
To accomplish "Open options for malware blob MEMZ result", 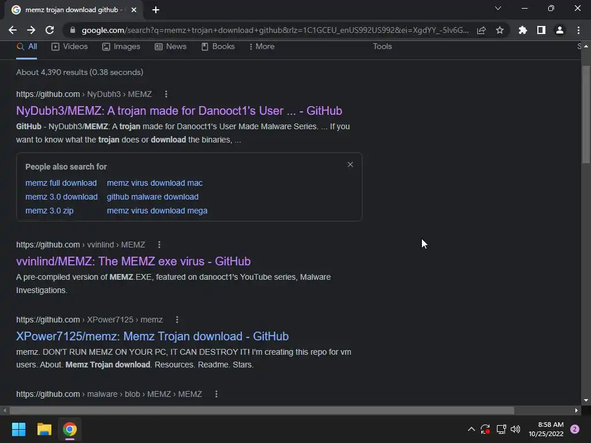I will click(216, 394).
